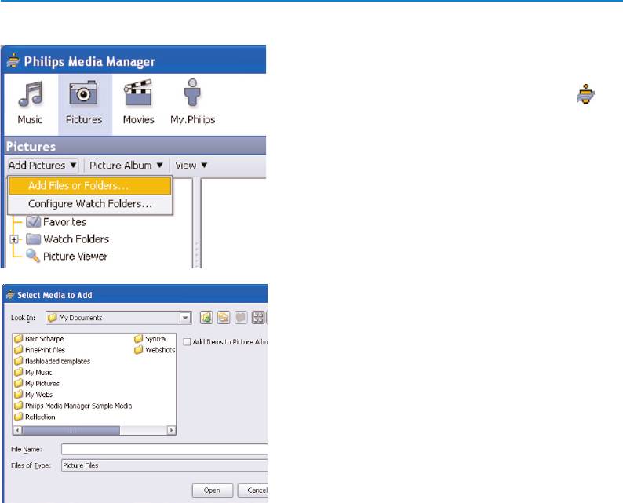The width and height of the screenshot is (623, 503).
Task: Click the File Name input field
Action: 165,449
